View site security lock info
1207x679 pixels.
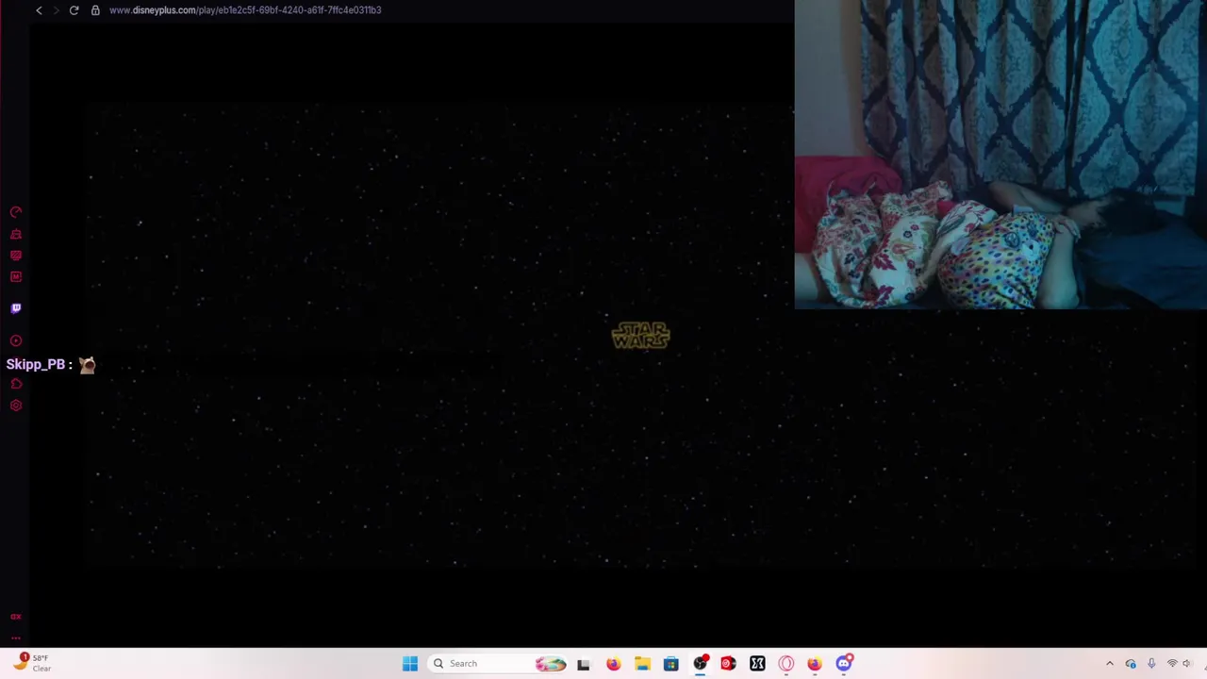[x=95, y=9]
